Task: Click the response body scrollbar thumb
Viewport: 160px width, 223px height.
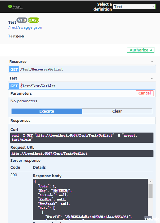Action: pos(150,191)
